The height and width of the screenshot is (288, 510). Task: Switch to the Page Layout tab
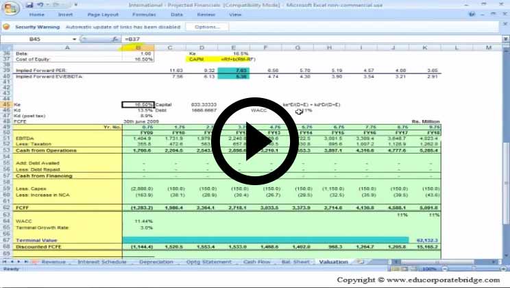(103, 14)
